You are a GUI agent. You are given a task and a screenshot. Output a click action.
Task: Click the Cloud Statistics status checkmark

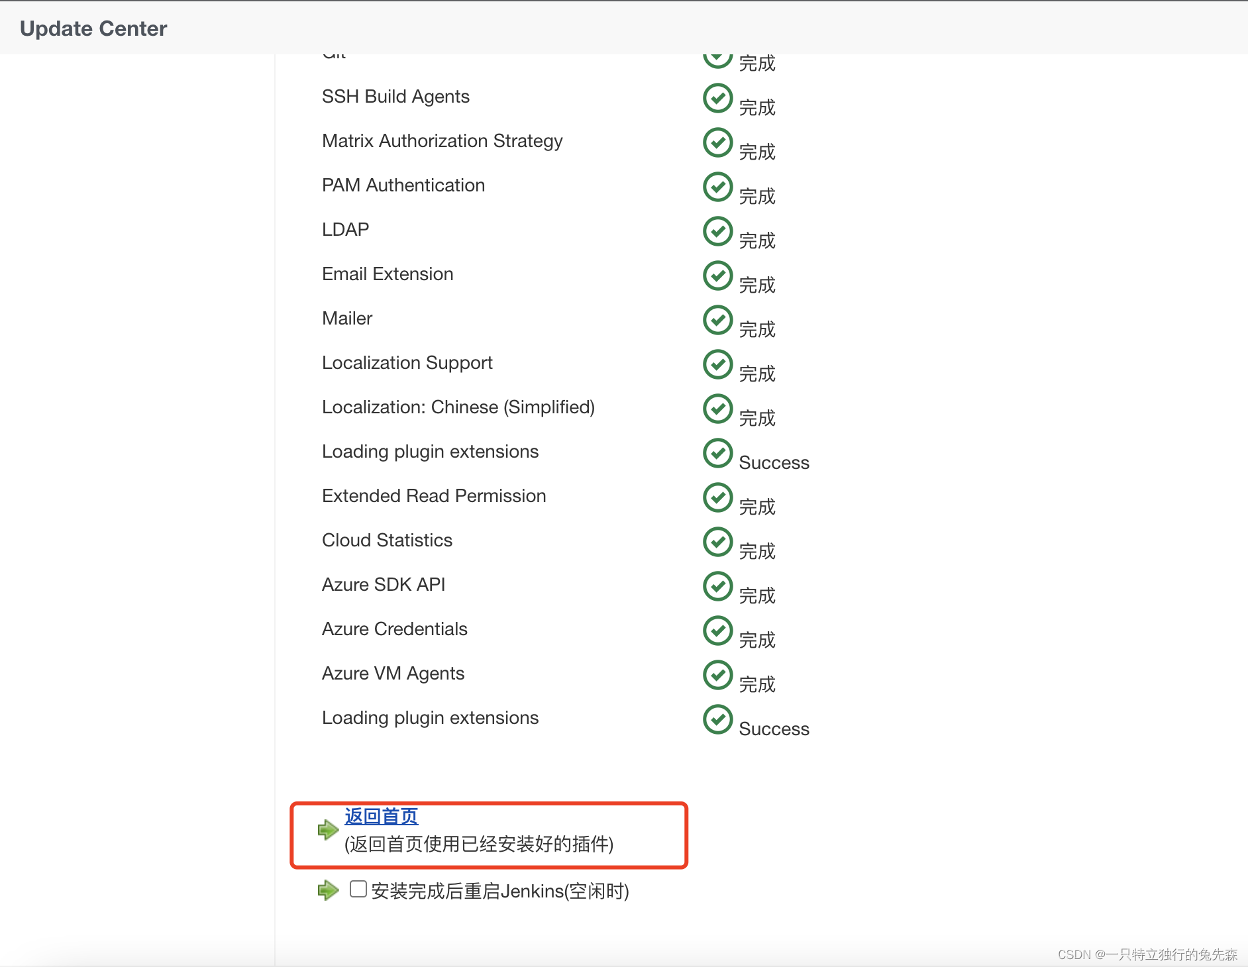pyautogui.click(x=717, y=542)
